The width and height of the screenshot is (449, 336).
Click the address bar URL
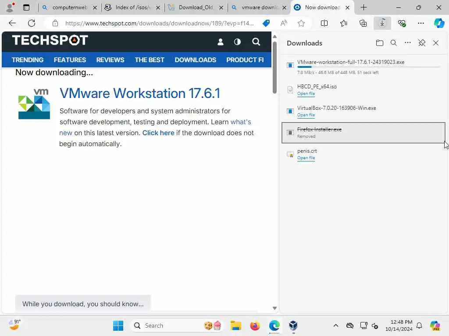159,23
